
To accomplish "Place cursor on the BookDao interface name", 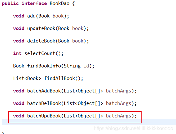I will [59, 3].
